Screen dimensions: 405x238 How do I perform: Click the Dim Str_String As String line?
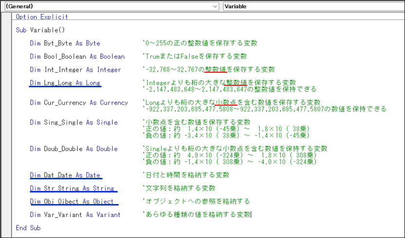[x=72, y=188]
